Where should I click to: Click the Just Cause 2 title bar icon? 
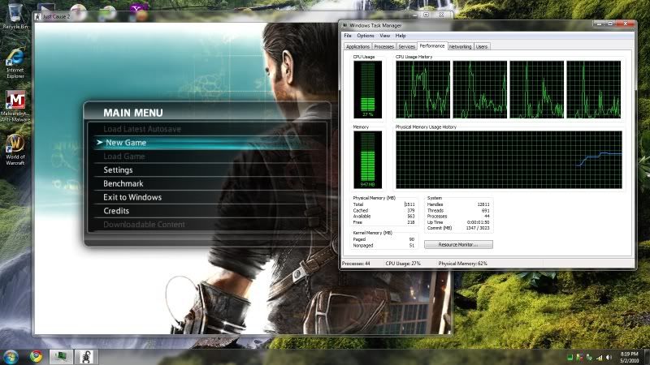37,16
